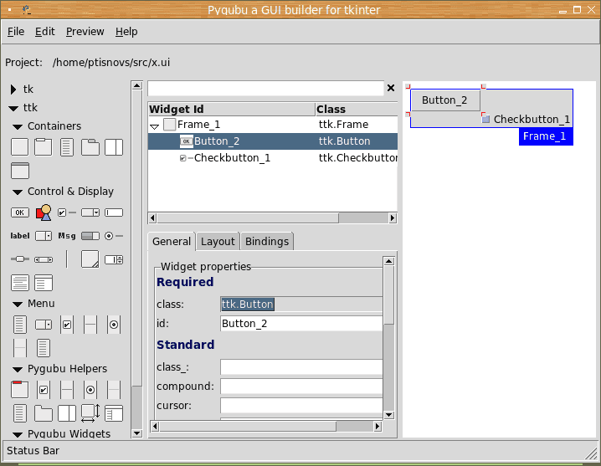Select the OK Button widget icon
This screenshot has height=466, width=601.
pyautogui.click(x=20, y=213)
